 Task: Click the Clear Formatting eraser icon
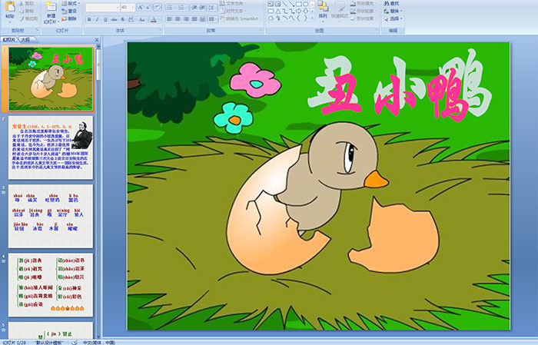point(158,7)
